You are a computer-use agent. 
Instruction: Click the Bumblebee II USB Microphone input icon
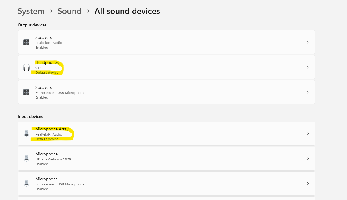coord(26,184)
